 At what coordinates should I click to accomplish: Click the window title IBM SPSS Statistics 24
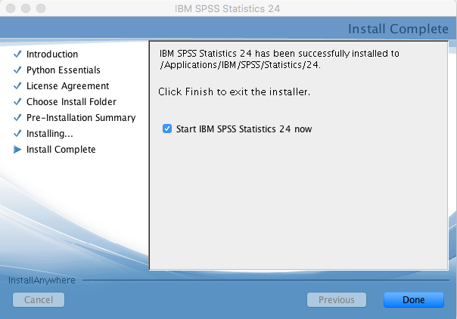[227, 9]
